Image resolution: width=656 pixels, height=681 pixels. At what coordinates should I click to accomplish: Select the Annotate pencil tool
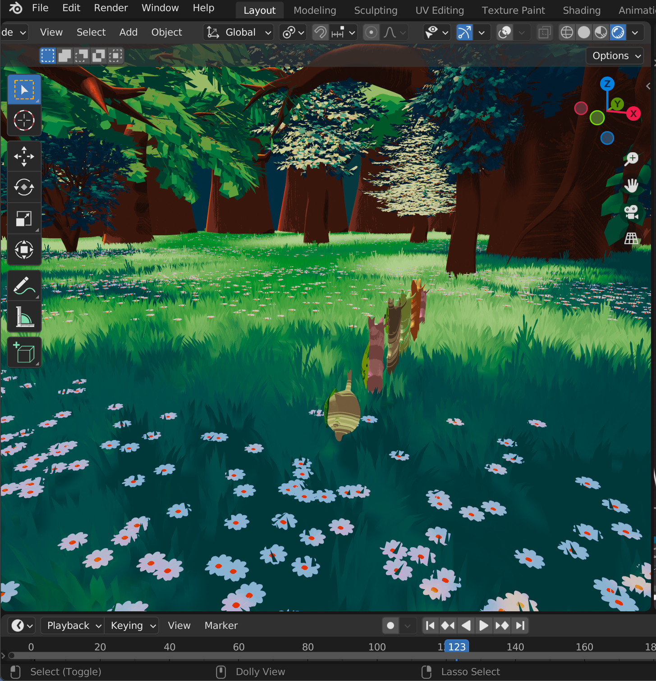(x=24, y=286)
